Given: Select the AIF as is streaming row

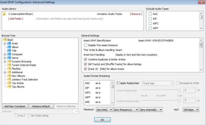Looking at the screenshot, I should [x=97, y=88].
